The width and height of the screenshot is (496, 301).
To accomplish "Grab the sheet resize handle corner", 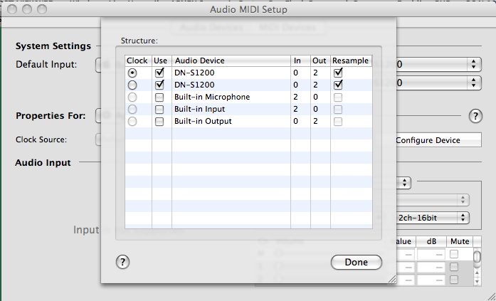I will coord(391,278).
